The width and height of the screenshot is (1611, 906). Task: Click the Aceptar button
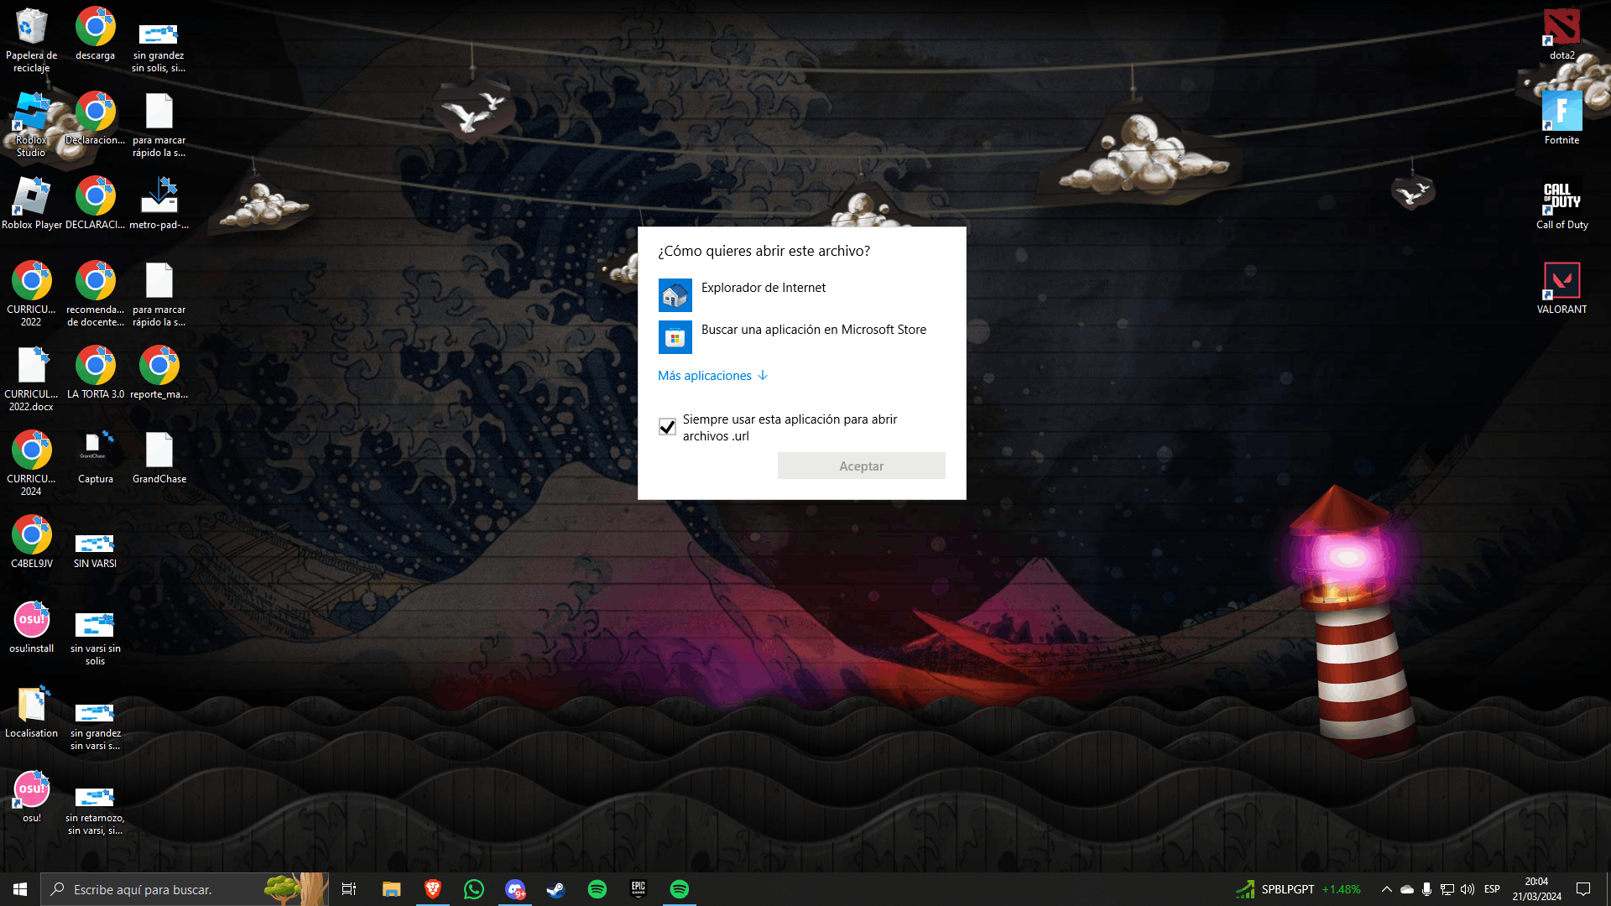tap(861, 466)
